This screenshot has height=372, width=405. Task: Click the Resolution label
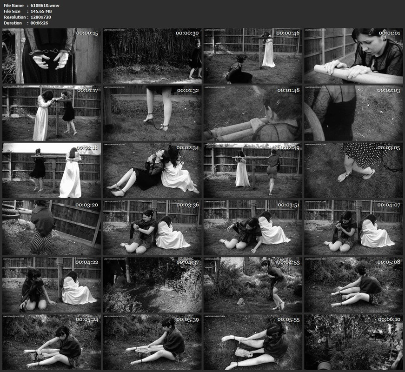point(15,17)
